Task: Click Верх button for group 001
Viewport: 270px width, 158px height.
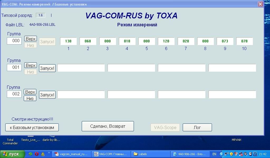Action: (x=31, y=65)
